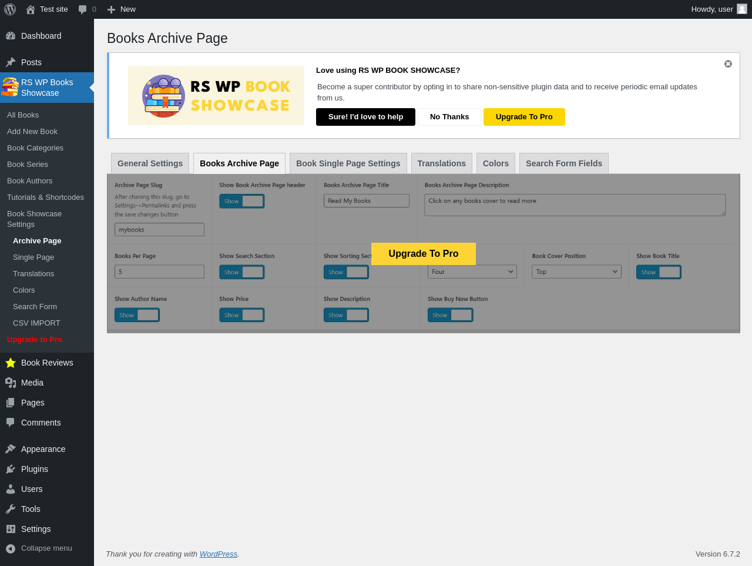The width and height of the screenshot is (752, 566).
Task: Switch to the Search Form Fields tab
Action: point(564,163)
